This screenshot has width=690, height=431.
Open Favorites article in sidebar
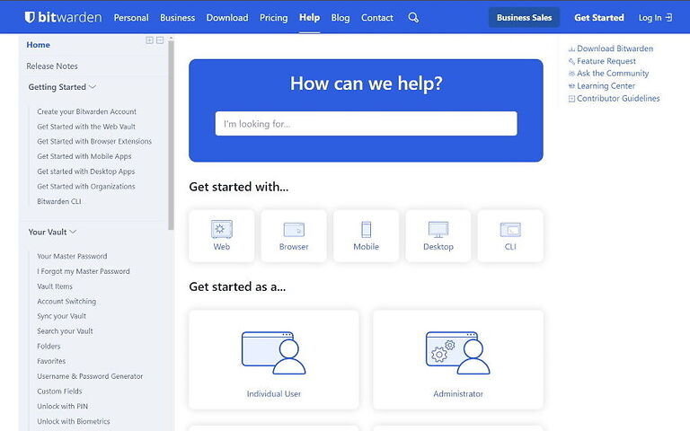tap(51, 361)
